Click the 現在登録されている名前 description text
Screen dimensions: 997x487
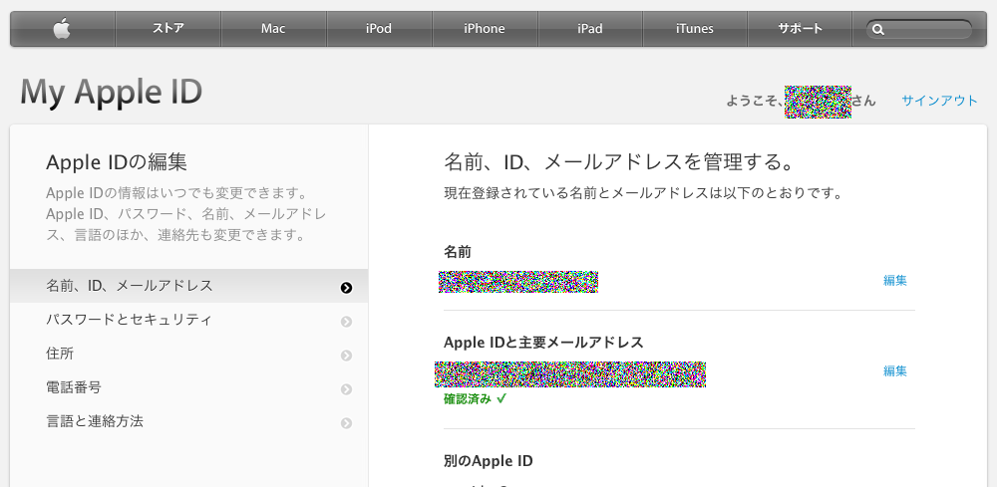pyautogui.click(x=643, y=193)
